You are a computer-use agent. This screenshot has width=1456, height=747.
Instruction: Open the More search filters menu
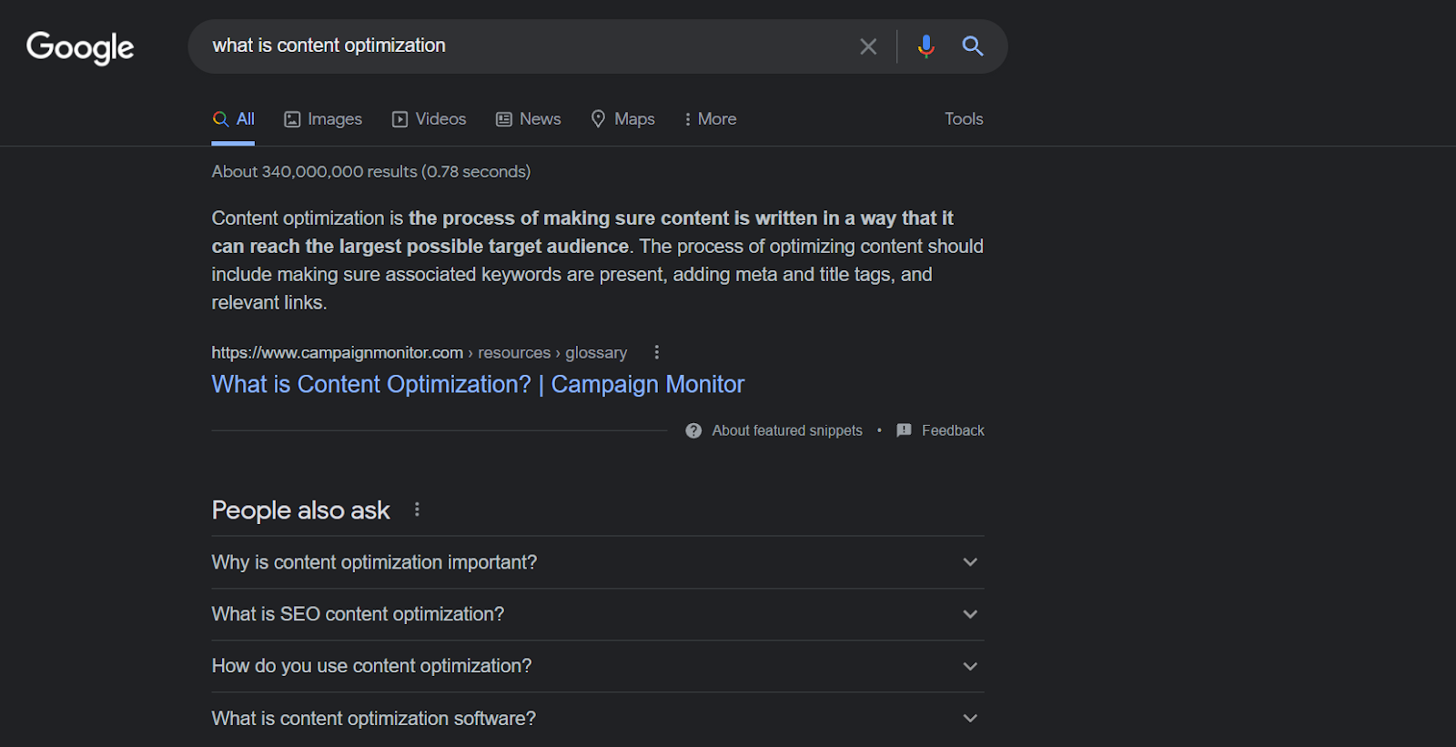[710, 119]
